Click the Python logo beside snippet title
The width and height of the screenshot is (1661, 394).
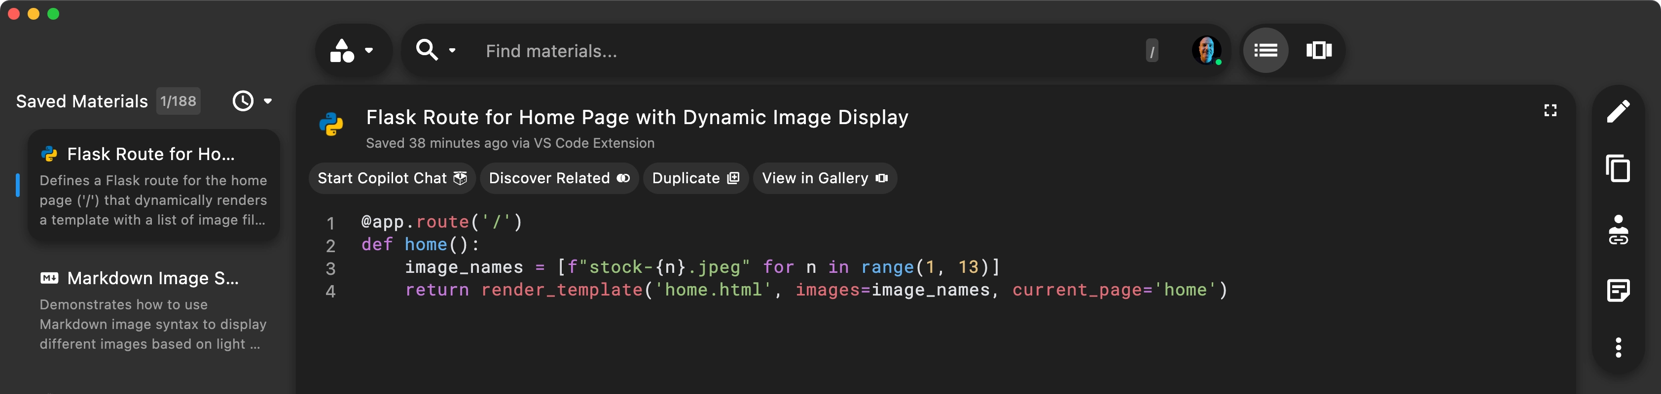tap(331, 124)
